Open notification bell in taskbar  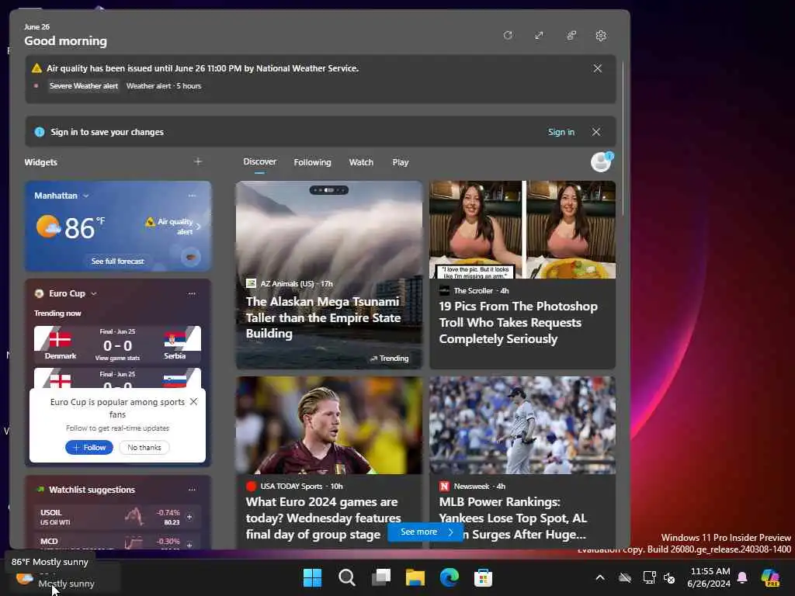[x=742, y=577]
